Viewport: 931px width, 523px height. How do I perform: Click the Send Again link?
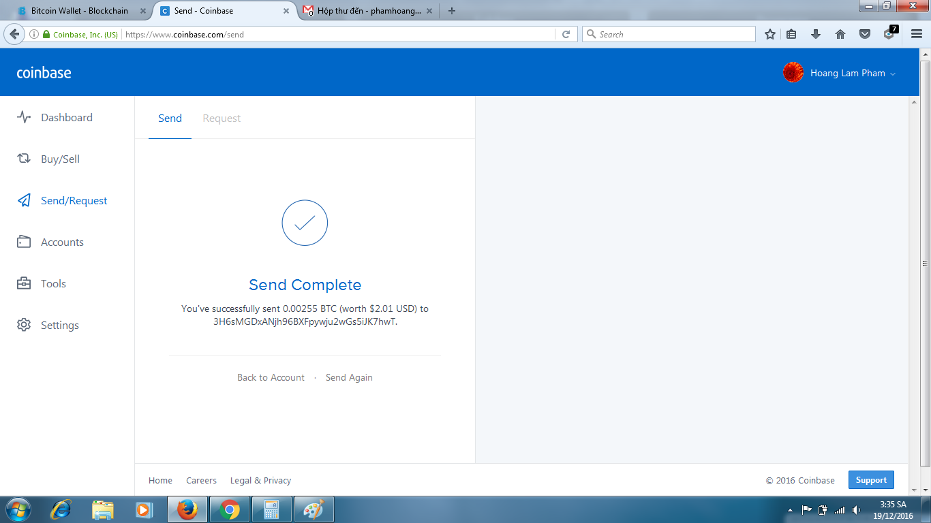click(349, 377)
